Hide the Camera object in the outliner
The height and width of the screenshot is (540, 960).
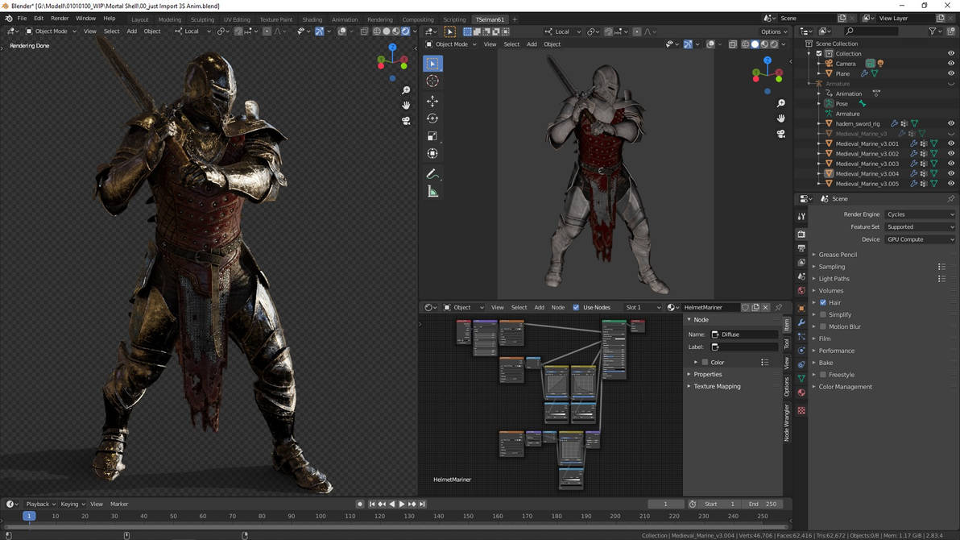click(951, 63)
